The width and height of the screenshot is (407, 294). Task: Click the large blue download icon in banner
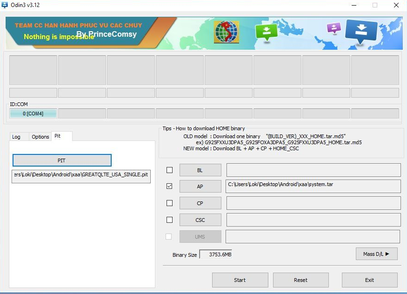(x=361, y=32)
